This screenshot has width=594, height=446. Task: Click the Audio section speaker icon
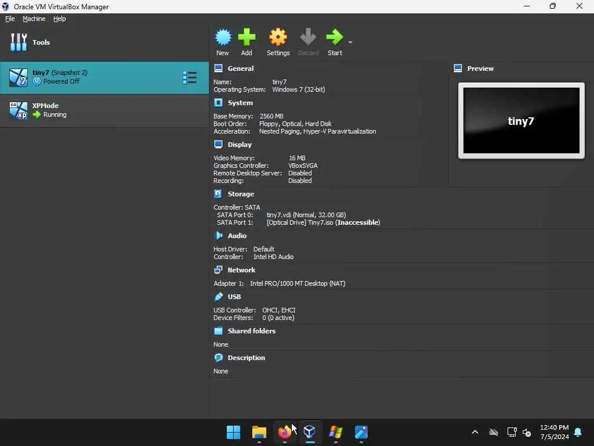218,236
